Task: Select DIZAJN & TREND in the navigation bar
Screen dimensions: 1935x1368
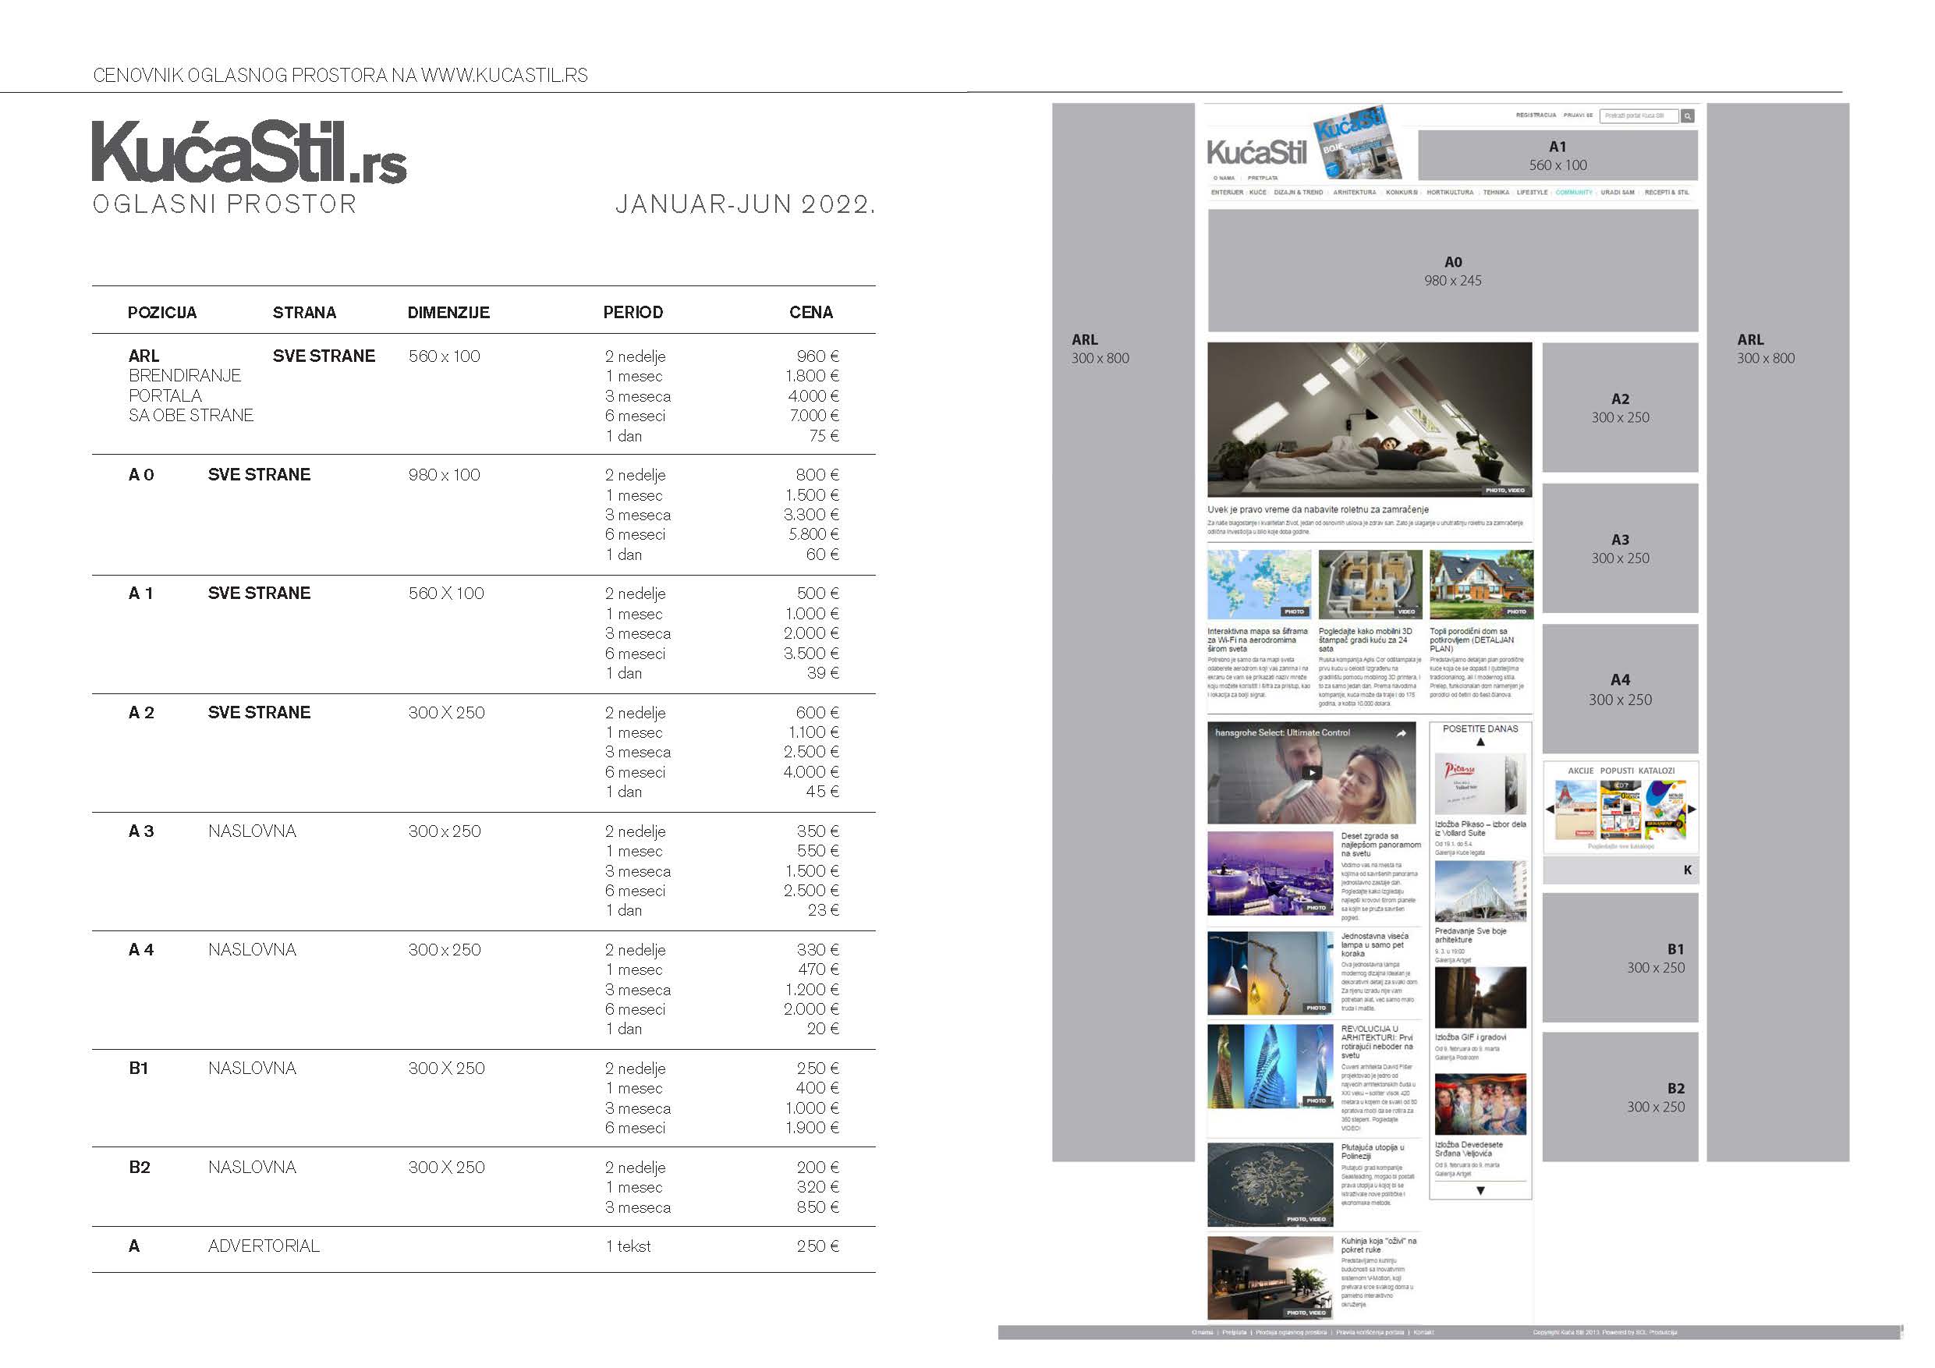Action: [x=1298, y=193]
